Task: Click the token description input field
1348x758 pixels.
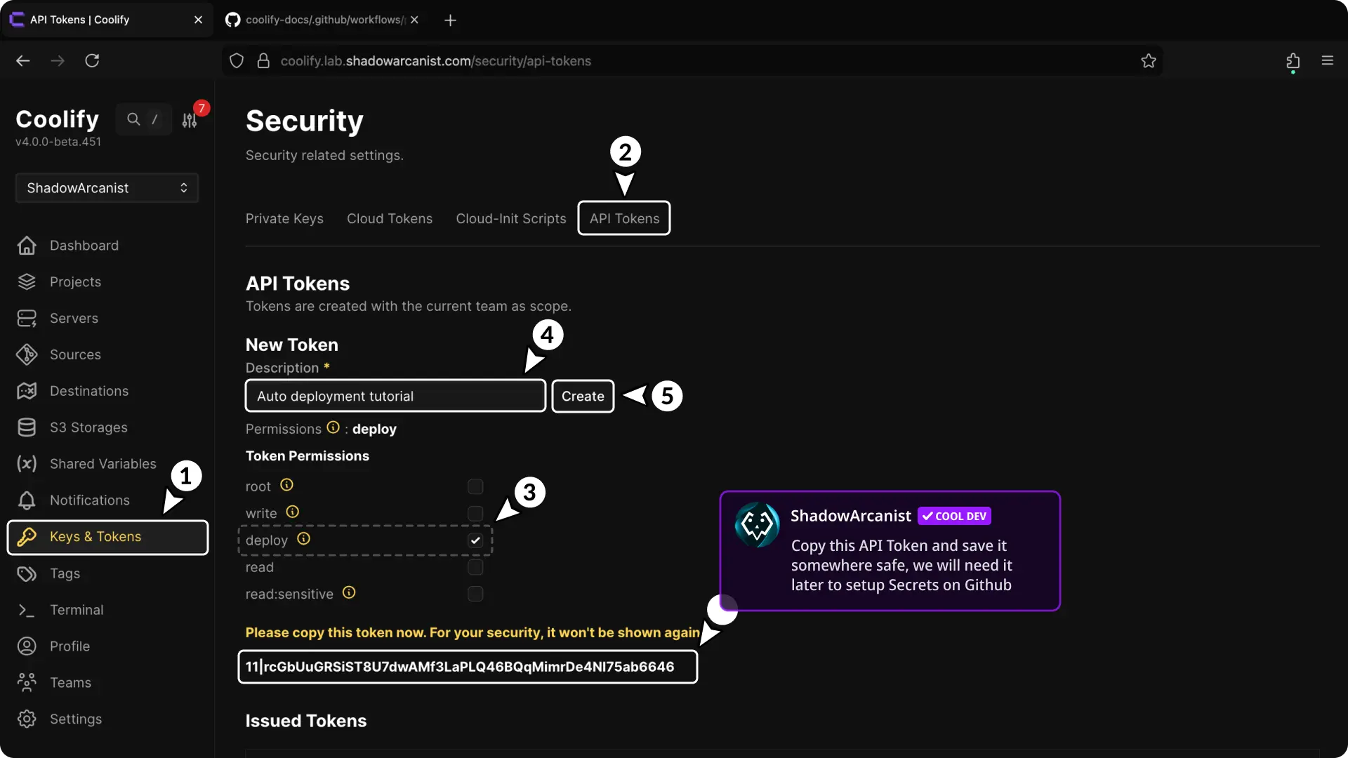Action: click(395, 396)
